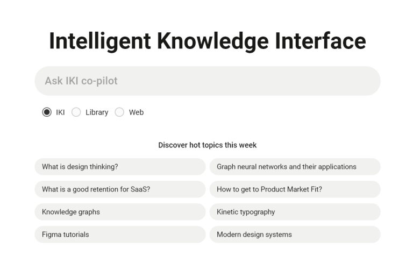The height and width of the screenshot is (255, 413).
Task: Click the word 'Intelligent' in the title
Action: tap(100, 41)
